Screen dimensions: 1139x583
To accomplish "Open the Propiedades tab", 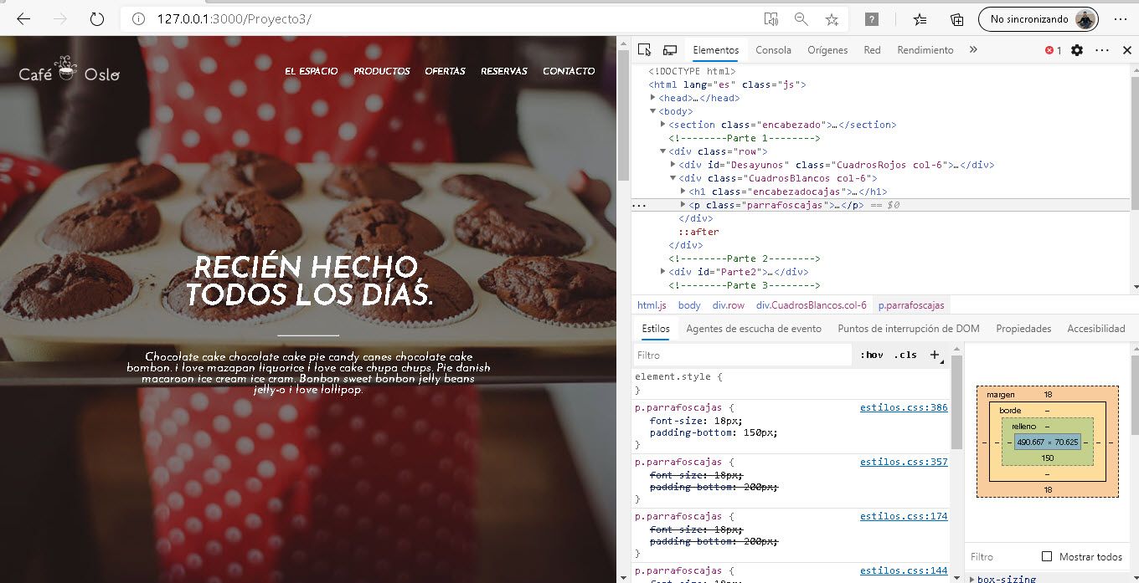I will [1023, 329].
